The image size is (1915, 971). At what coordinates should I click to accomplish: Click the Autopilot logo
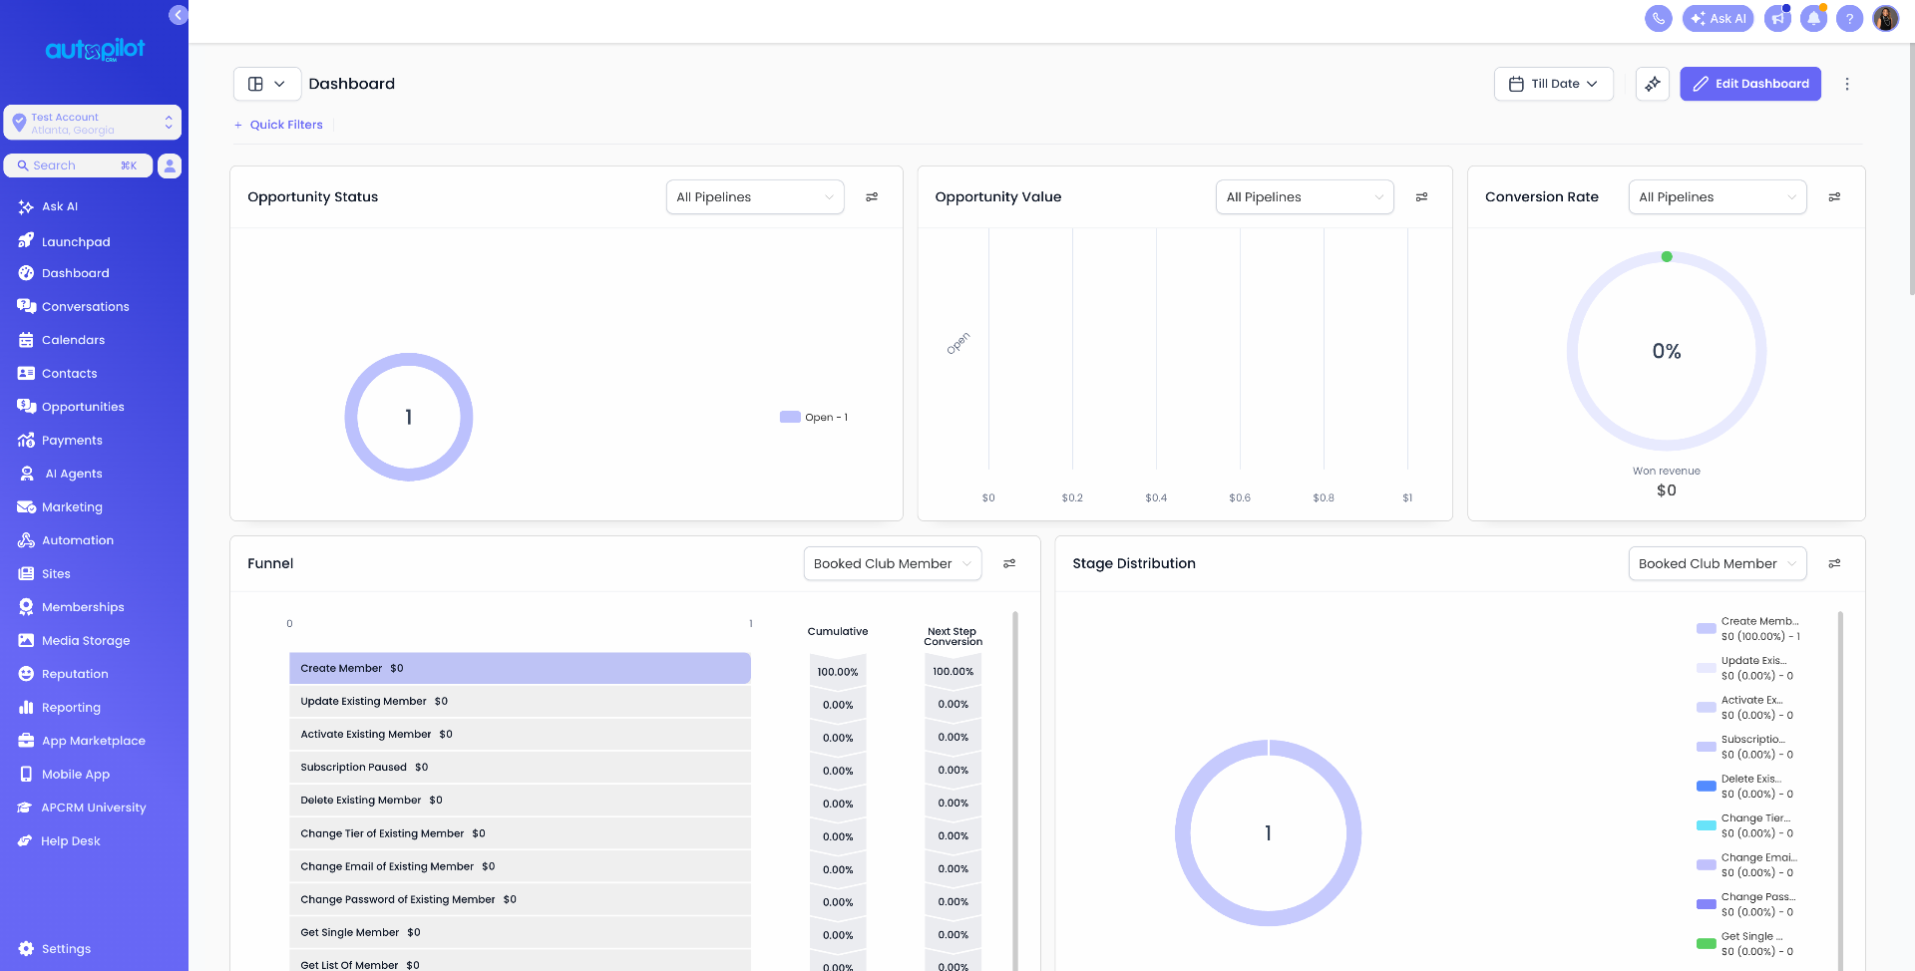[95, 50]
